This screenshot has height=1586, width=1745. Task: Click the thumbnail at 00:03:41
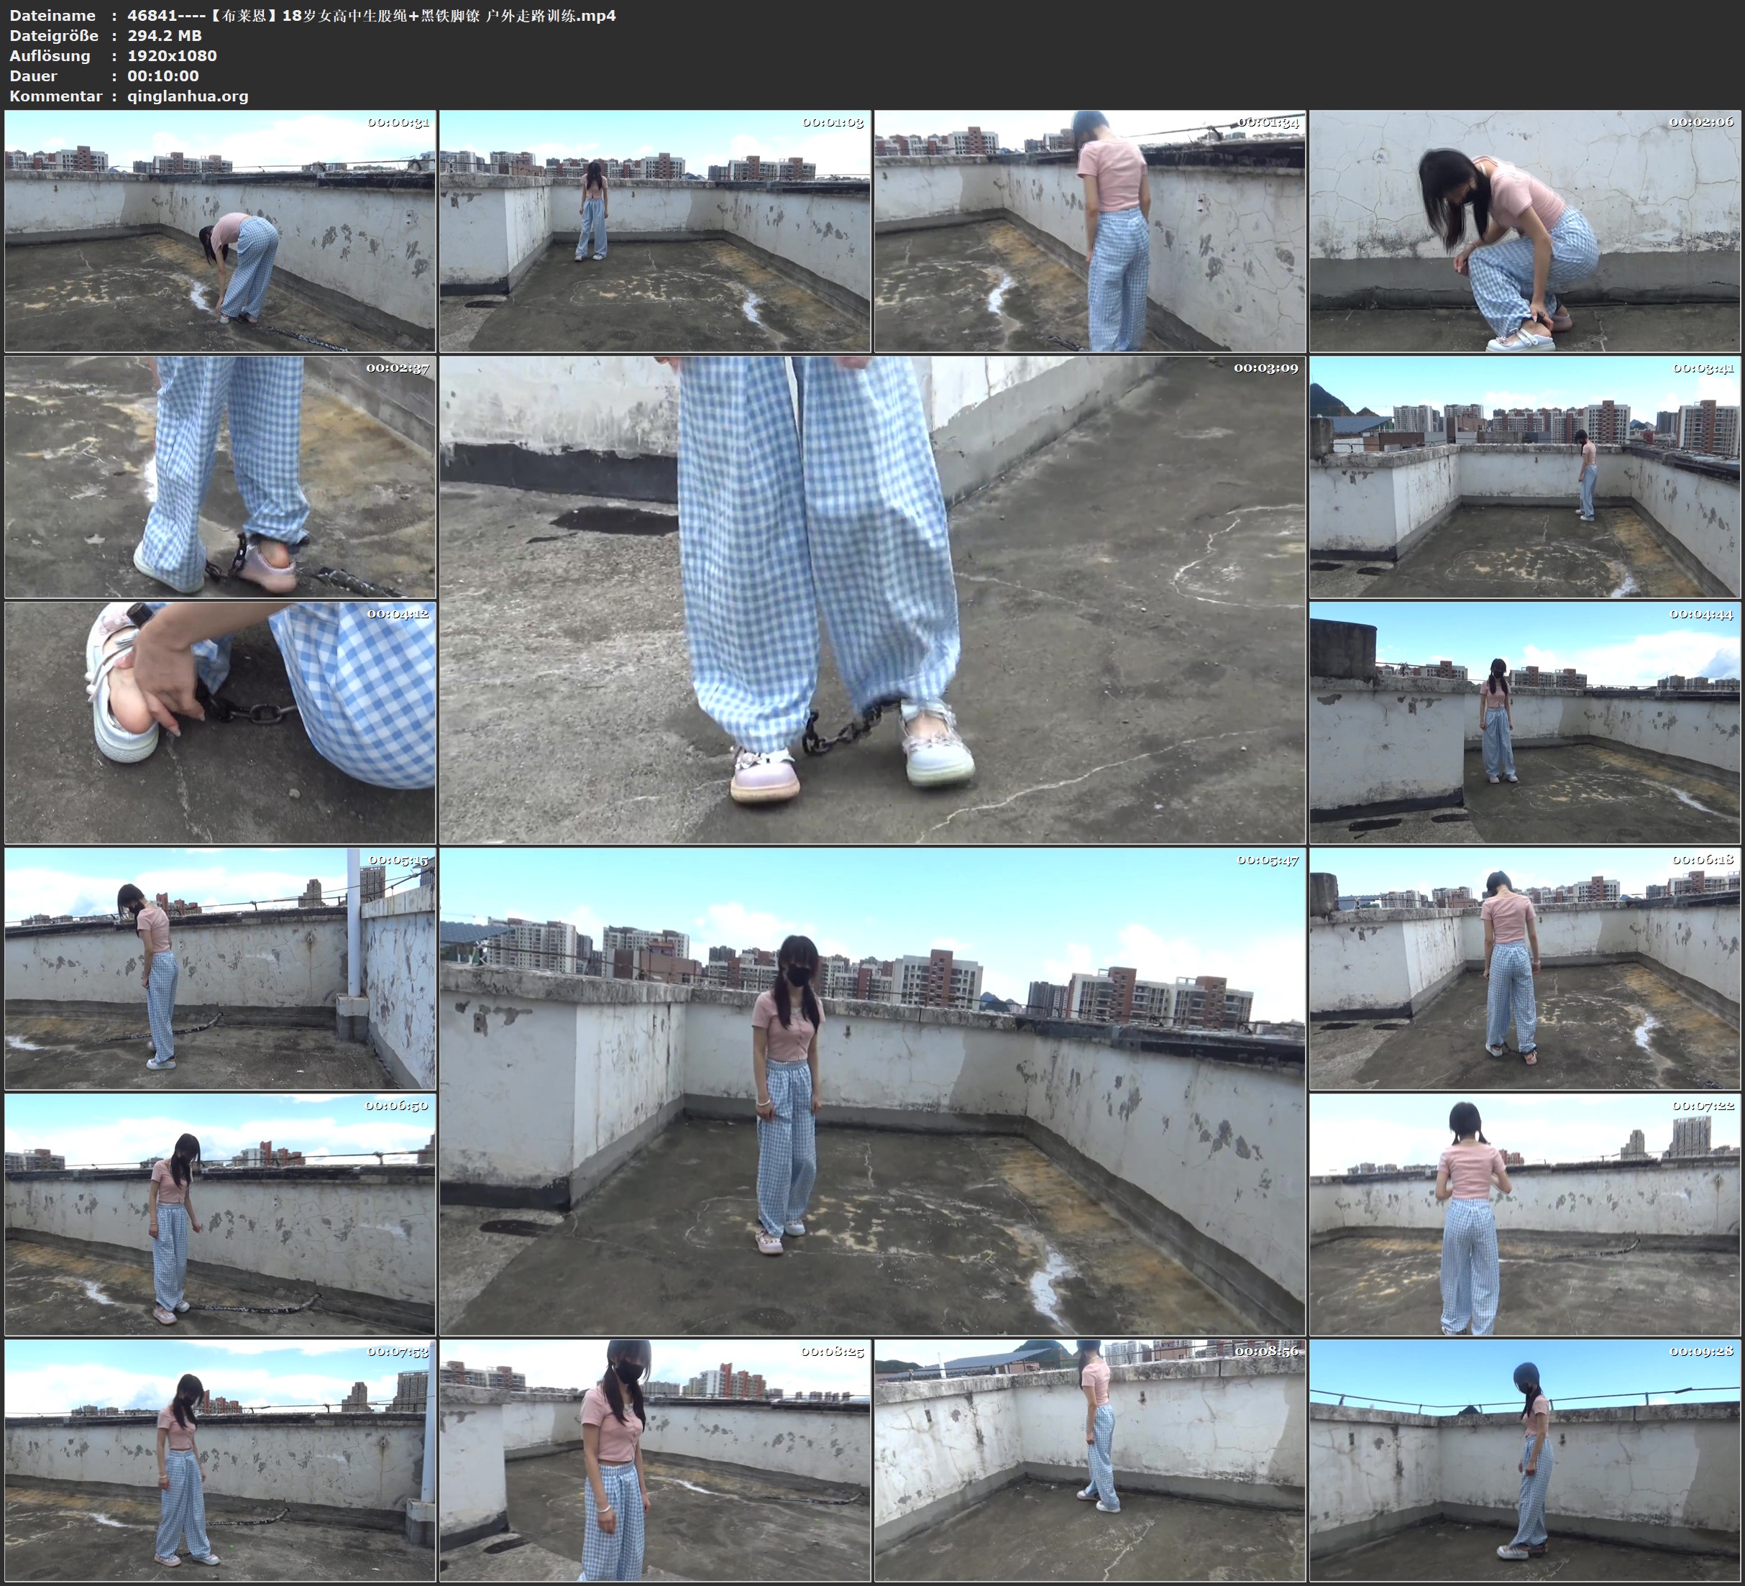coord(1525,476)
